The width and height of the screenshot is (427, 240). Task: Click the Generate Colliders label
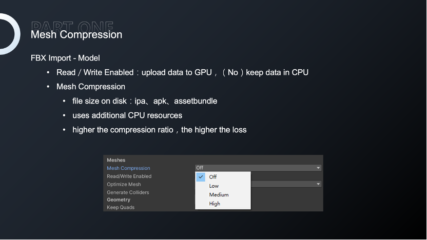click(128, 192)
